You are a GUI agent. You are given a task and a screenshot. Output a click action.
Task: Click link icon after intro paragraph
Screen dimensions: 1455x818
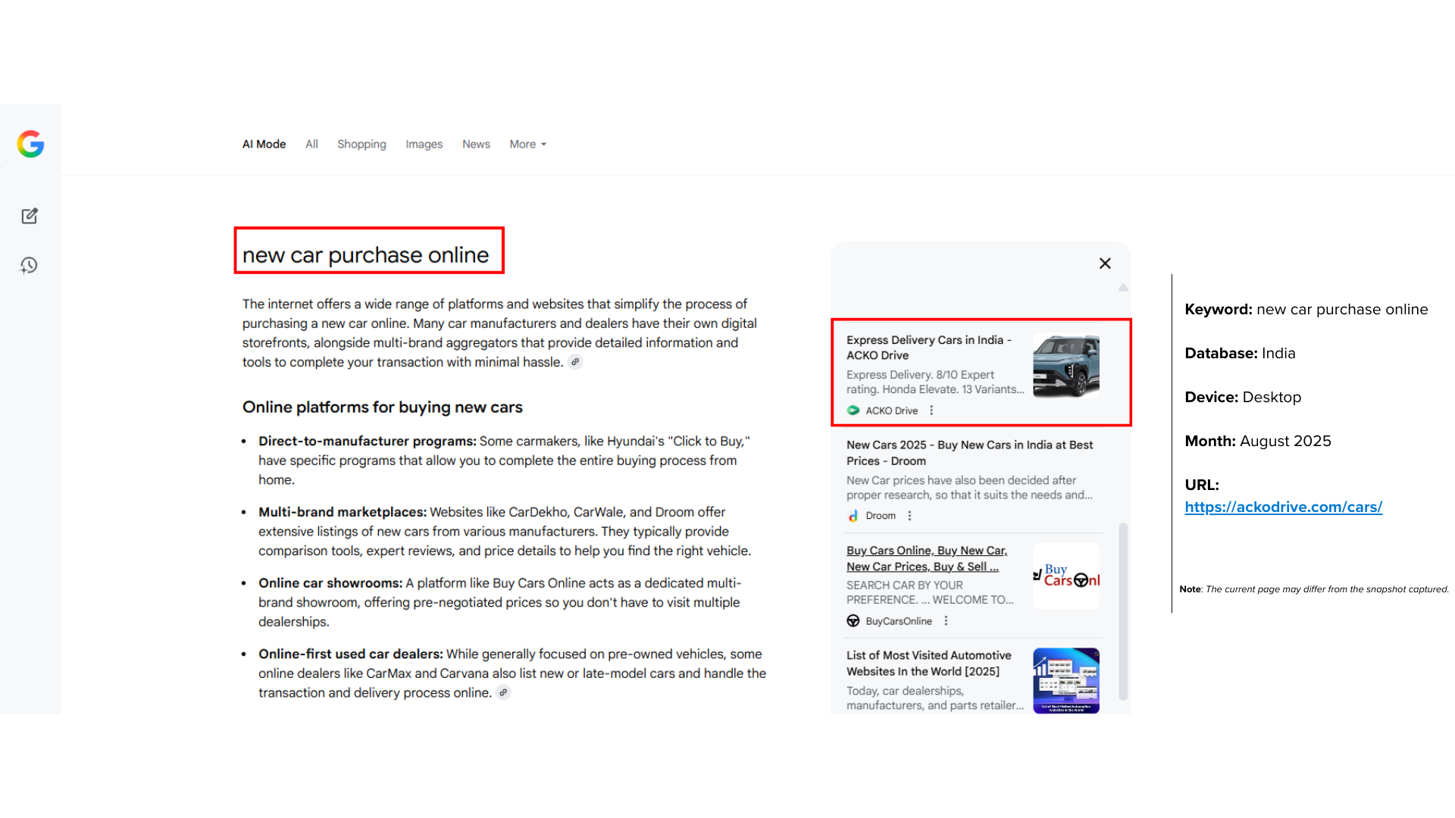575,362
